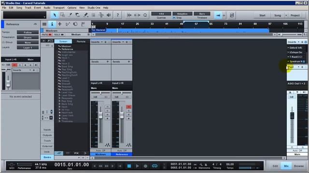The image size is (309, 173).
Task: Open the Mixdown channel editor waveform icon
Action: pyautogui.click(x=107, y=145)
